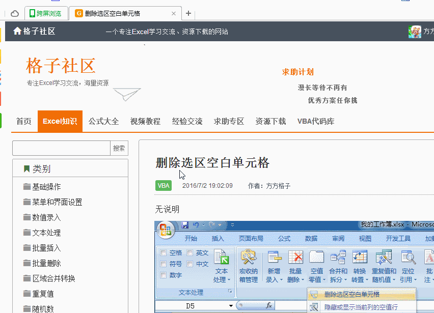Click the user avatar in top bar
The image size is (434, 313).
click(x=415, y=32)
